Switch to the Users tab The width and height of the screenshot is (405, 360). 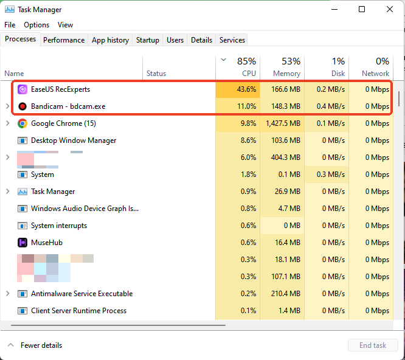pyautogui.click(x=175, y=40)
